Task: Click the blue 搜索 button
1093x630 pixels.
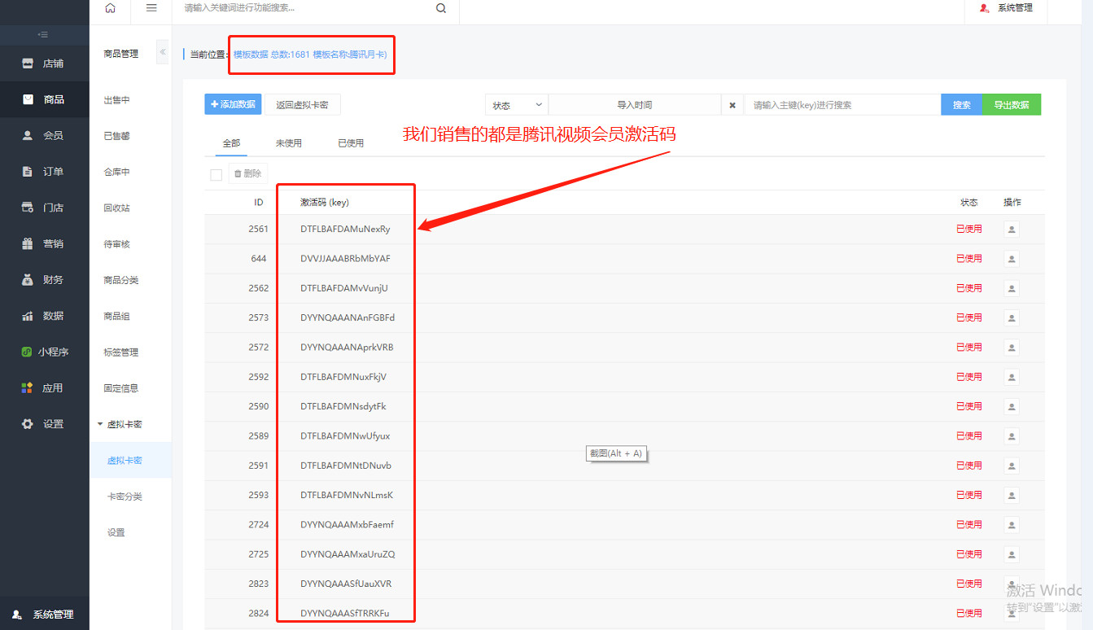Action: [x=962, y=105]
